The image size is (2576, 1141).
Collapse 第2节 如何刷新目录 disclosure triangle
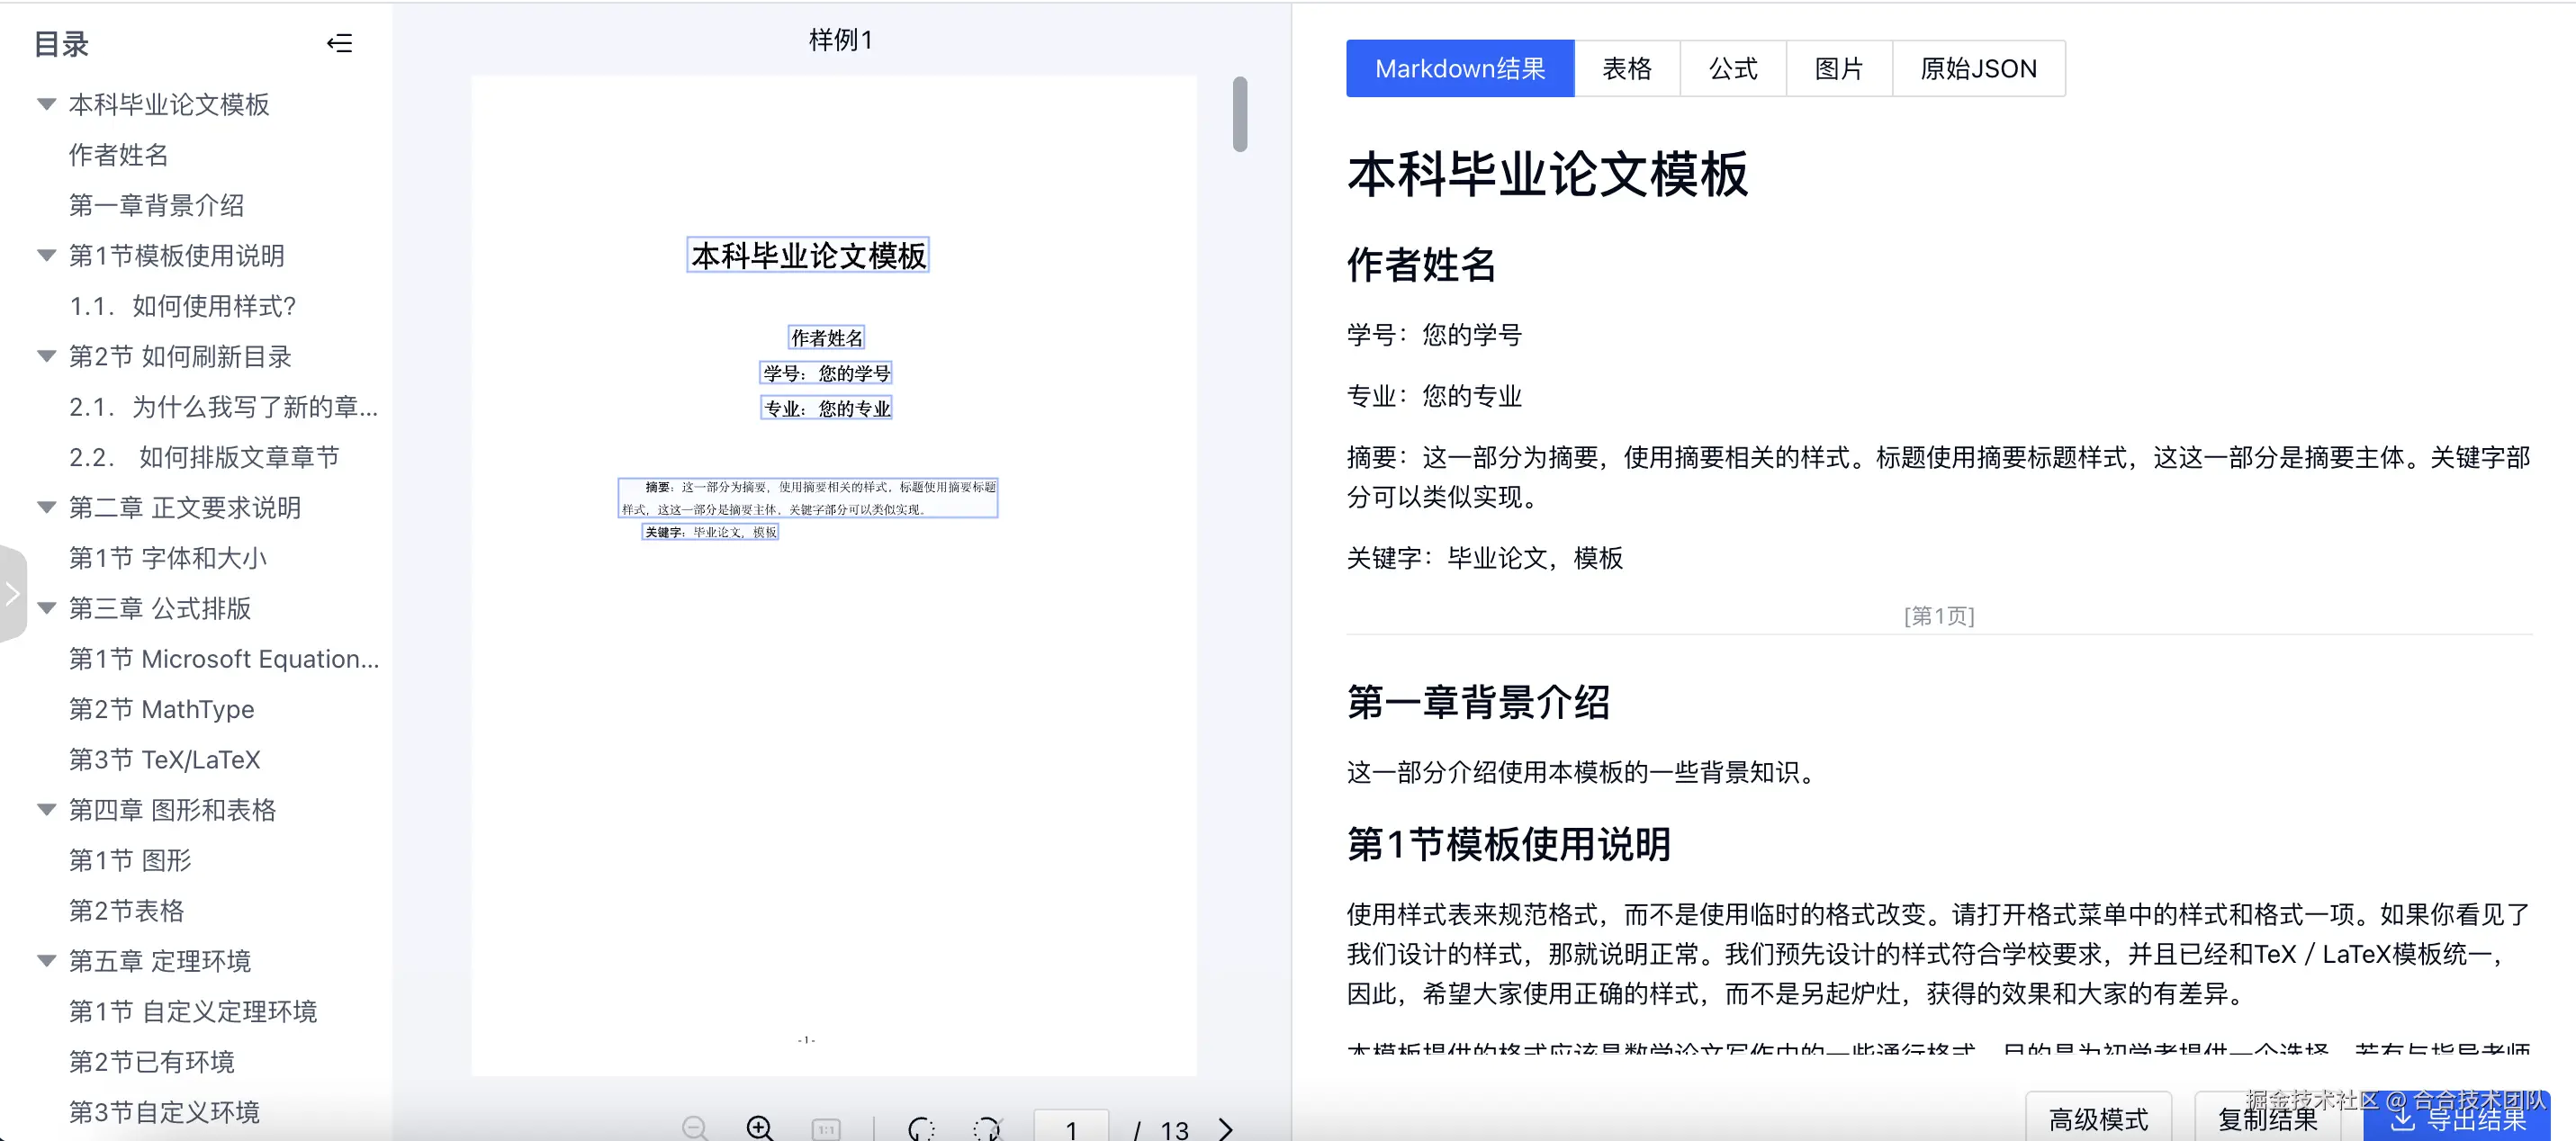[46, 356]
